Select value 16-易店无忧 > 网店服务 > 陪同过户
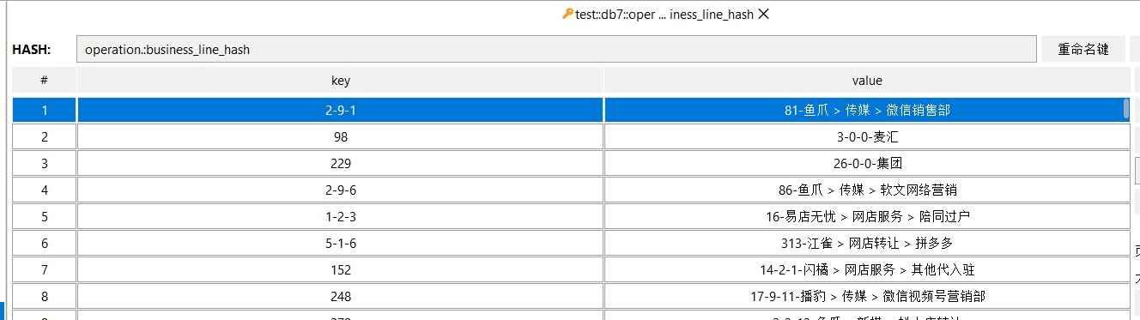Screen dimensions: 1140x320 tap(867, 216)
